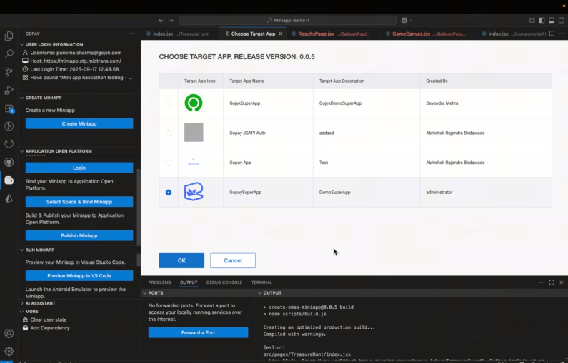Maximize the bottom panel size

(x=552, y=282)
